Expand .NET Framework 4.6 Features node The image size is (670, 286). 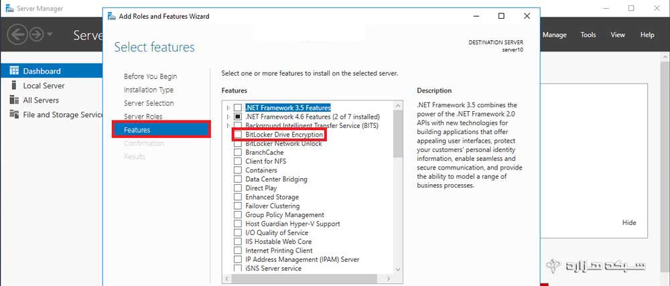click(x=228, y=117)
